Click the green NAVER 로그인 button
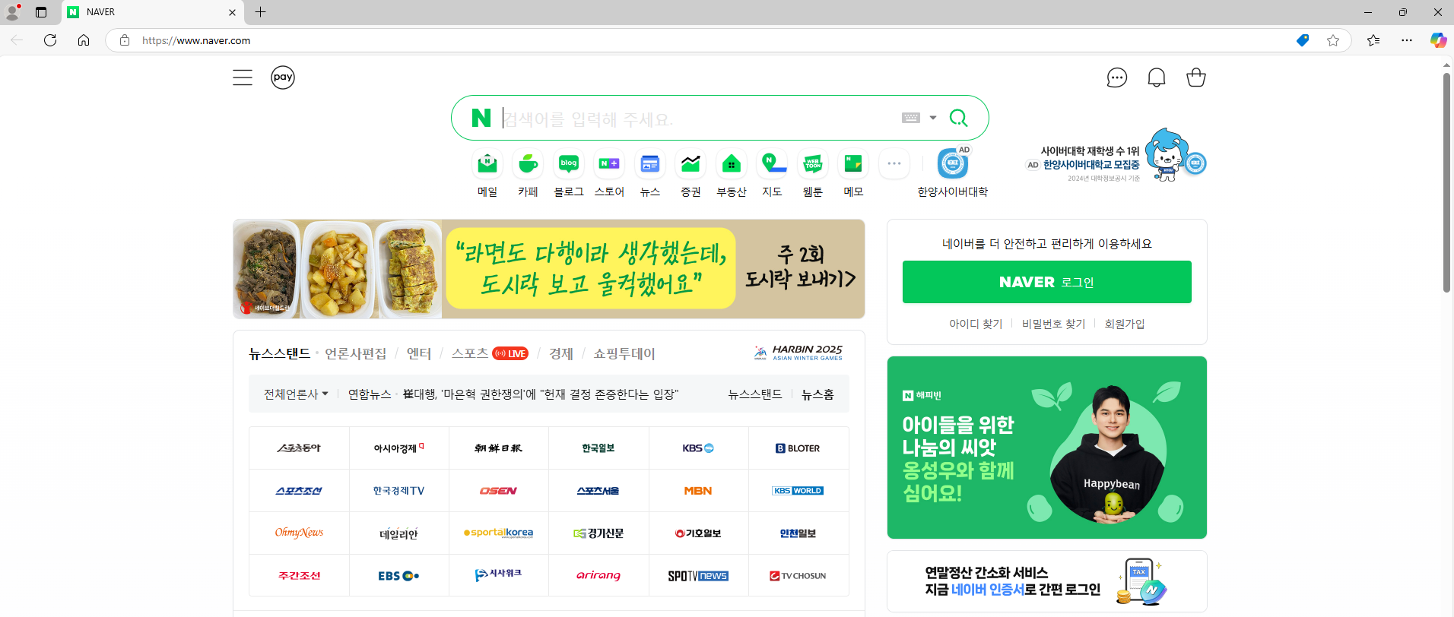1454x617 pixels. click(1047, 282)
